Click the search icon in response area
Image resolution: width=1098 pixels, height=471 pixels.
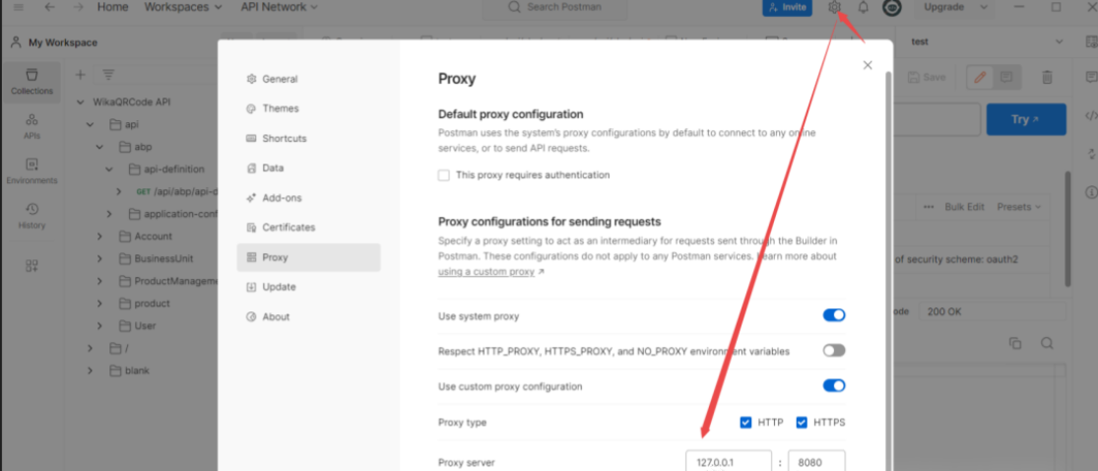(1047, 344)
